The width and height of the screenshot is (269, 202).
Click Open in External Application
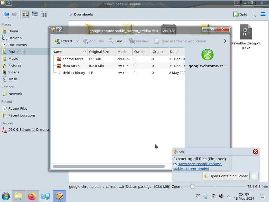(x=180, y=41)
